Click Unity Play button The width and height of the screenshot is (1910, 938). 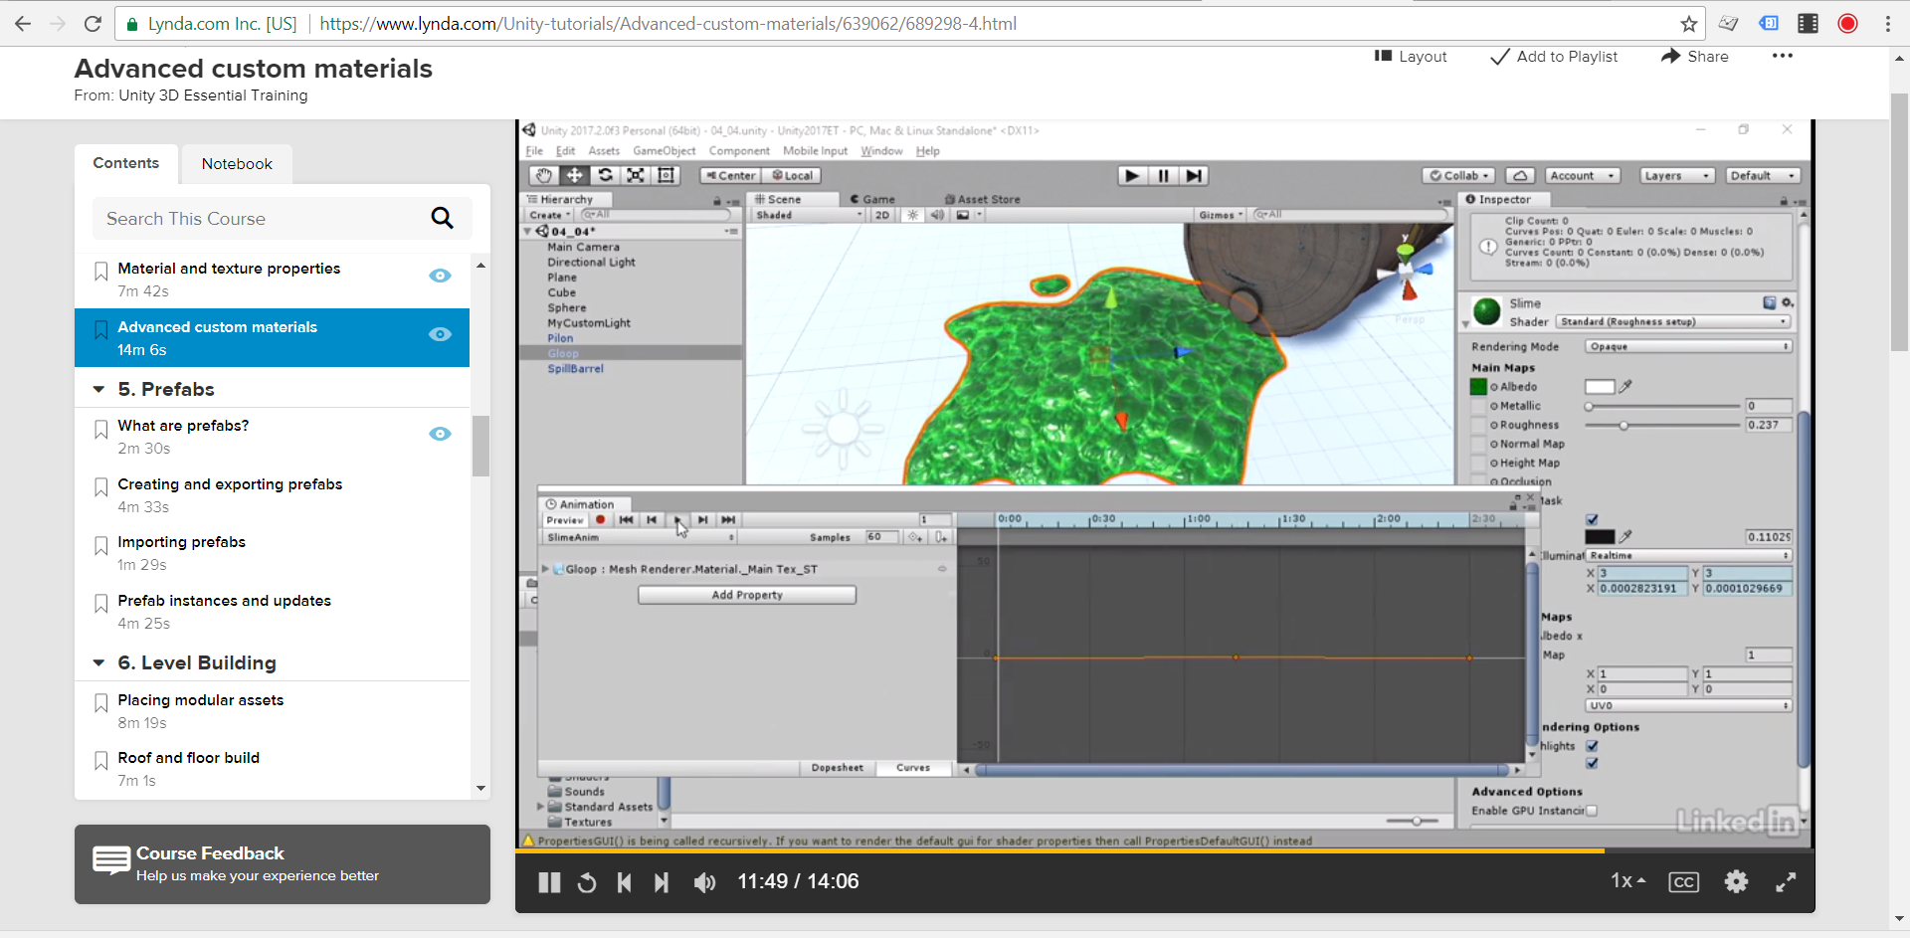1132,176
